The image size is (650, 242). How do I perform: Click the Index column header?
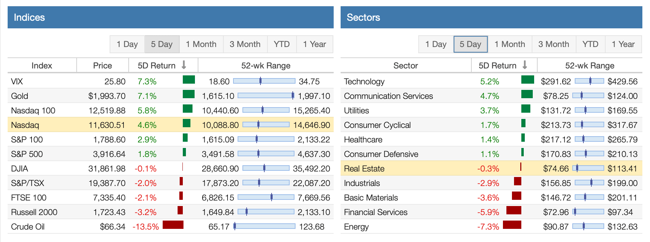coord(42,65)
